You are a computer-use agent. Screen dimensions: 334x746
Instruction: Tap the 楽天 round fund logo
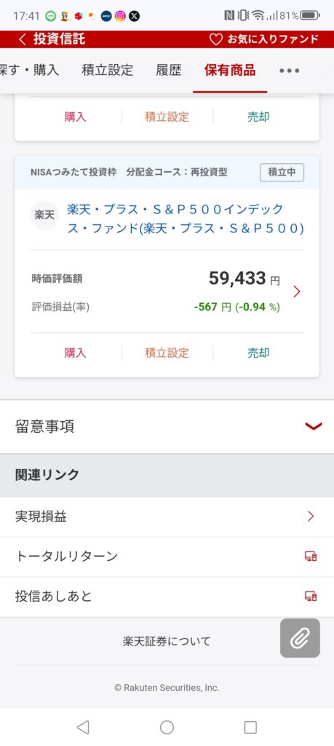click(x=44, y=216)
